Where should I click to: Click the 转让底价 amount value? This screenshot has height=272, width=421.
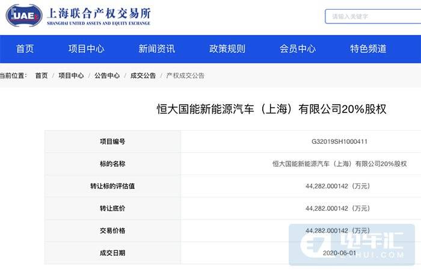pos(338,208)
